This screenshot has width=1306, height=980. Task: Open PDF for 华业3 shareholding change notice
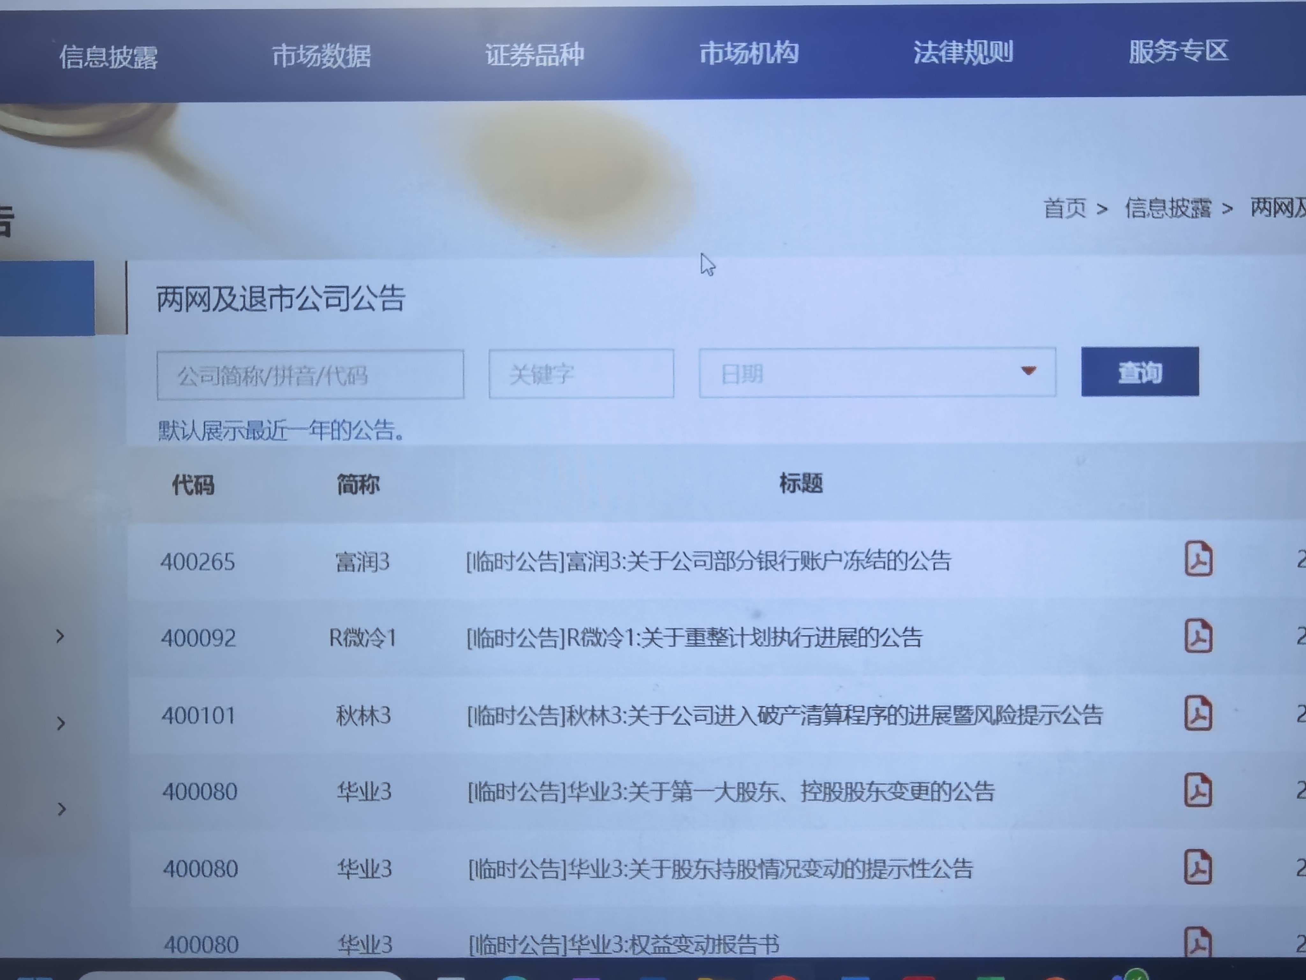click(1198, 867)
